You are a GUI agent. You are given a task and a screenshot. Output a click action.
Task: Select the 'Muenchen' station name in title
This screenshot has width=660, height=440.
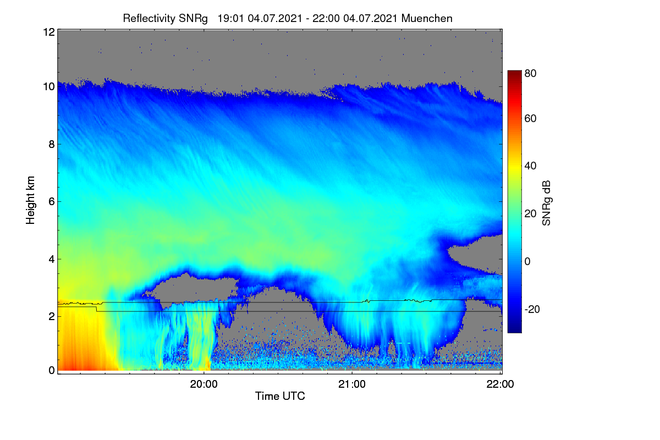click(427, 18)
